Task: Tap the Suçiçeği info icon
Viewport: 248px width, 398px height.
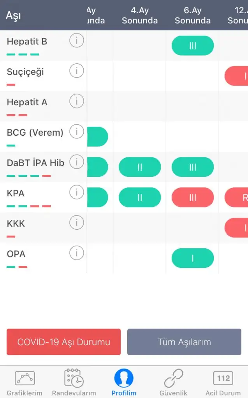Action: (77, 71)
